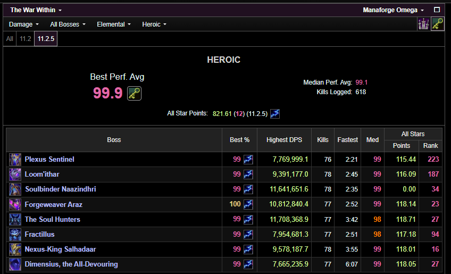Image resolution: width=451 pixels, height=274 pixels.
Task: Click the square window icon beside Manaforge Omega
Action: [x=437, y=10]
